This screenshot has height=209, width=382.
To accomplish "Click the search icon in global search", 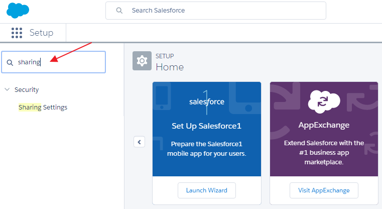I will click(x=119, y=11).
